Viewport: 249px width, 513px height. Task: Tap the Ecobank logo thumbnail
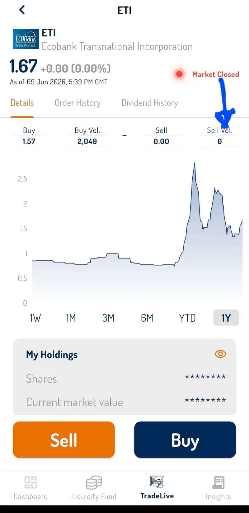click(26, 39)
